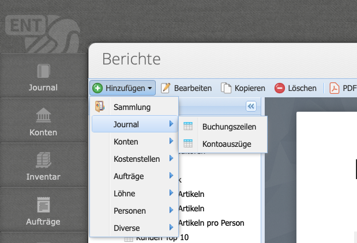Expand the Konten submenu
The width and height of the screenshot is (357, 243).
click(134, 142)
